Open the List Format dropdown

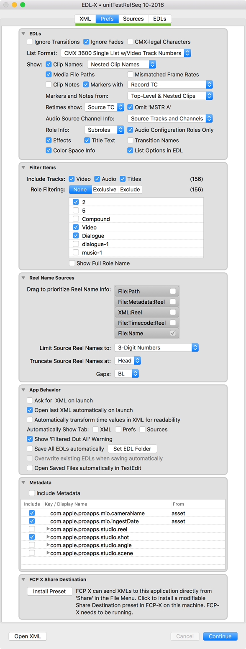pos(126,53)
